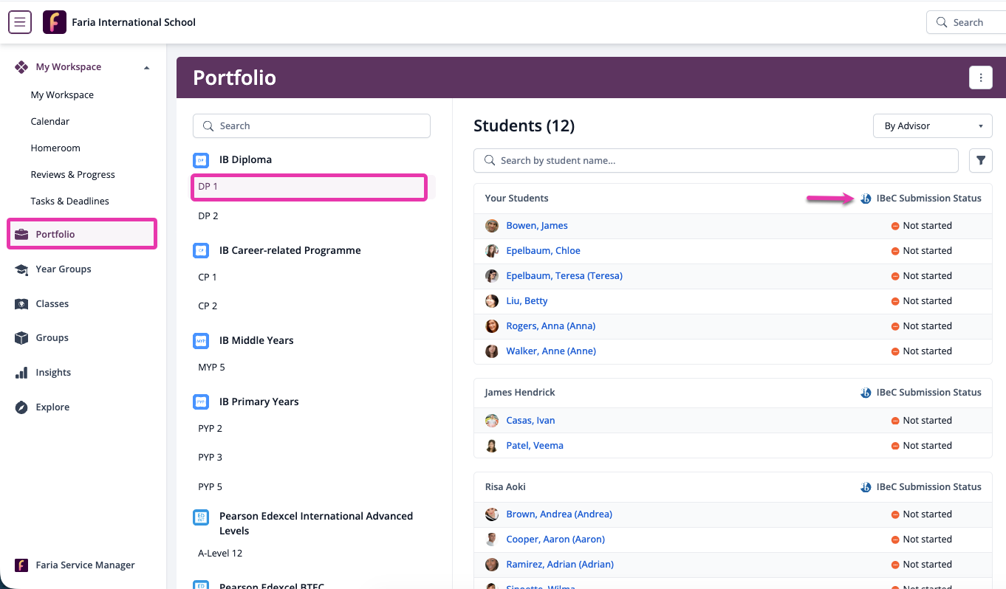Image resolution: width=1006 pixels, height=589 pixels.
Task: Open Cooper, Aaron (Aaron) link
Action: pos(555,540)
